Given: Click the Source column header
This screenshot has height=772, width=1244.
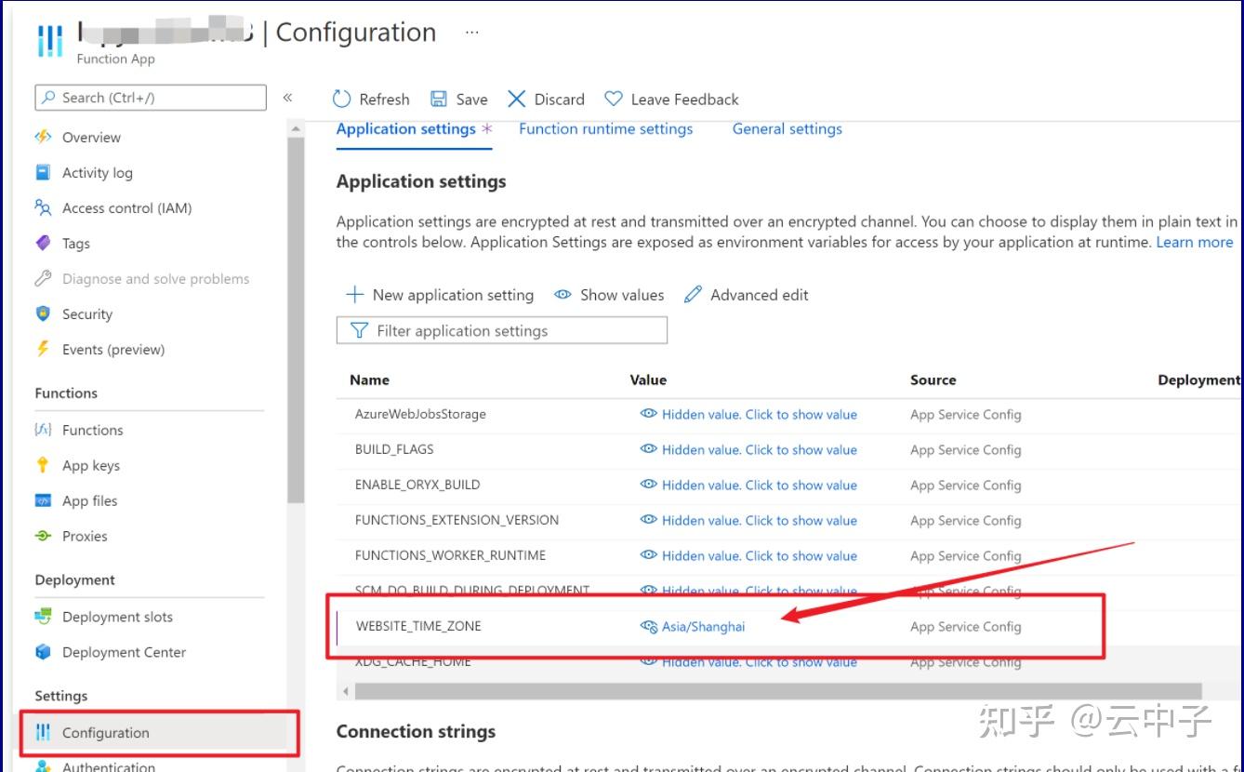Looking at the screenshot, I should [x=933, y=379].
